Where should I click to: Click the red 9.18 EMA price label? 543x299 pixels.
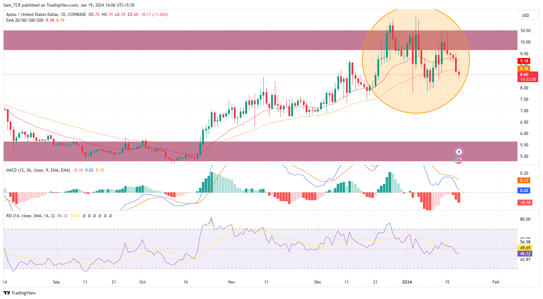click(x=524, y=61)
